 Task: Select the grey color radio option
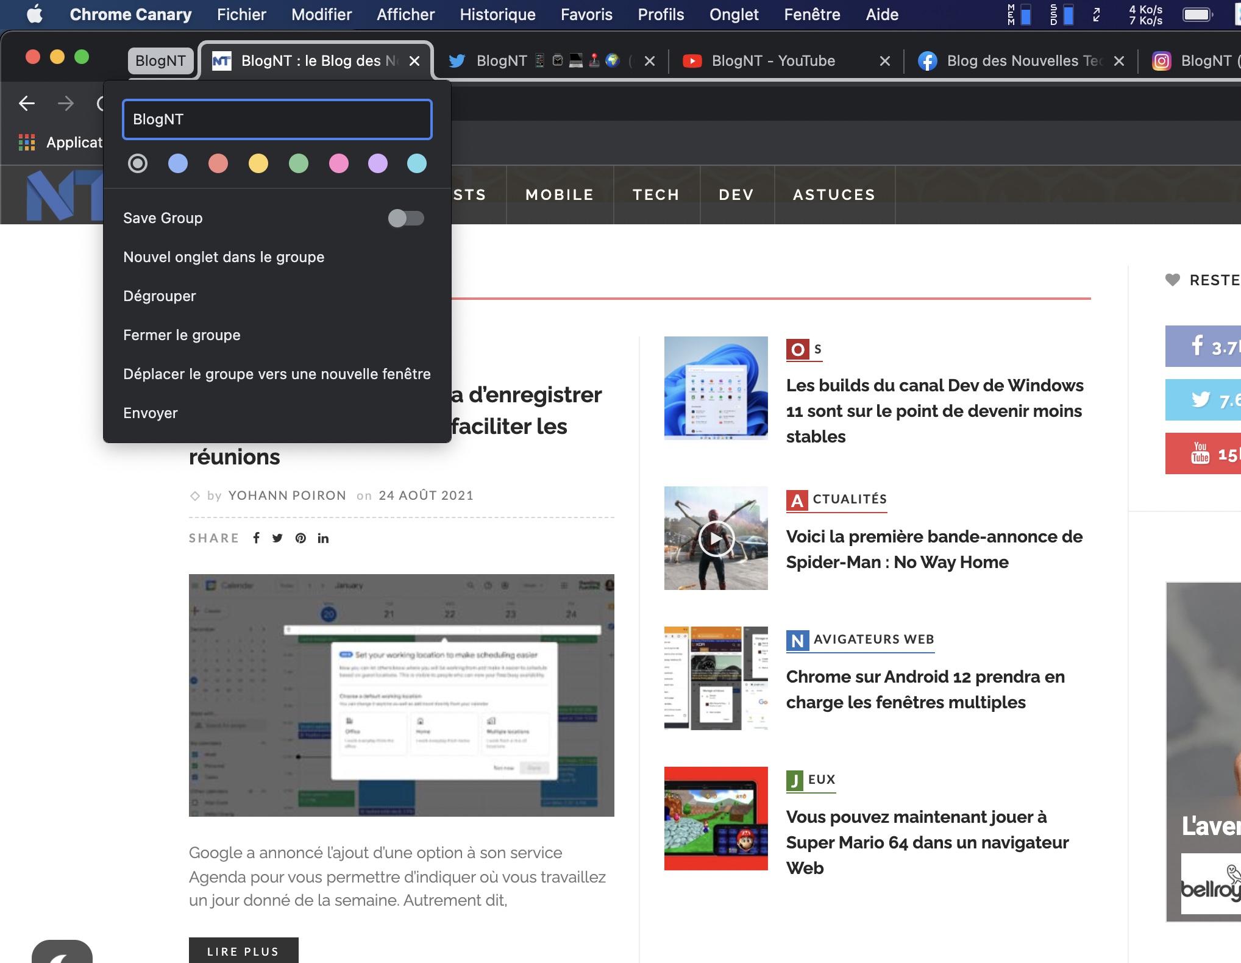coord(138,163)
